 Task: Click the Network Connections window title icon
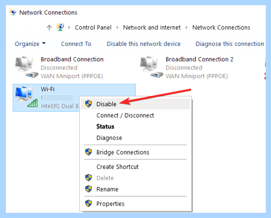click(x=13, y=12)
